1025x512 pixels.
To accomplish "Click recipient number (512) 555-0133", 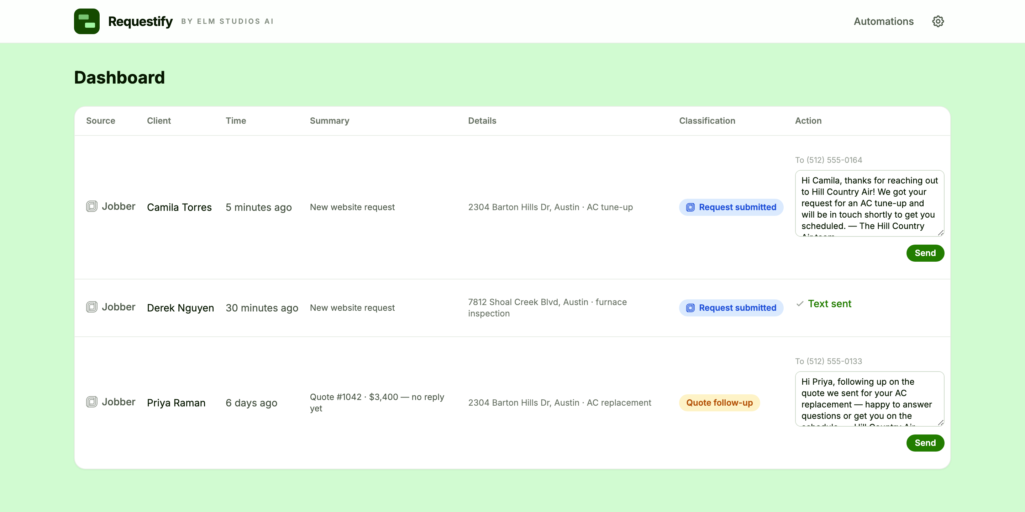I will click(834, 361).
